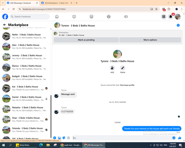Viewport: 185px width, 148px height.
Task: Open Jeremy's conversation in the list
Action: (26, 57)
